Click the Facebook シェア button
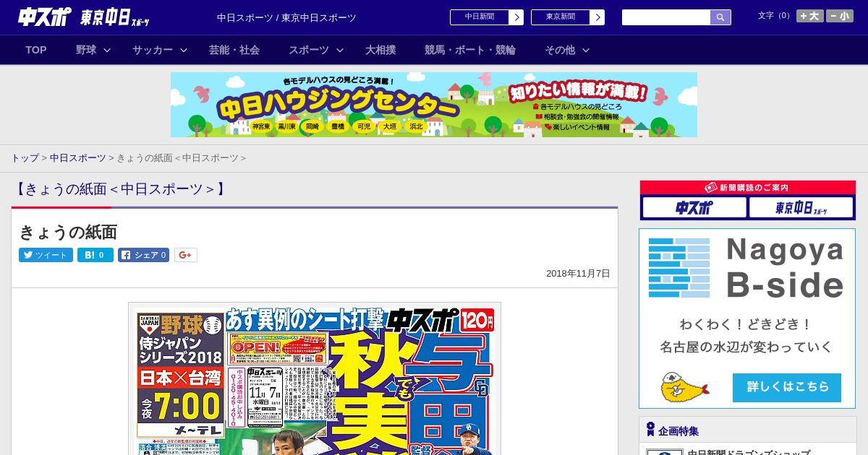This screenshot has height=455, width=868. tap(143, 255)
